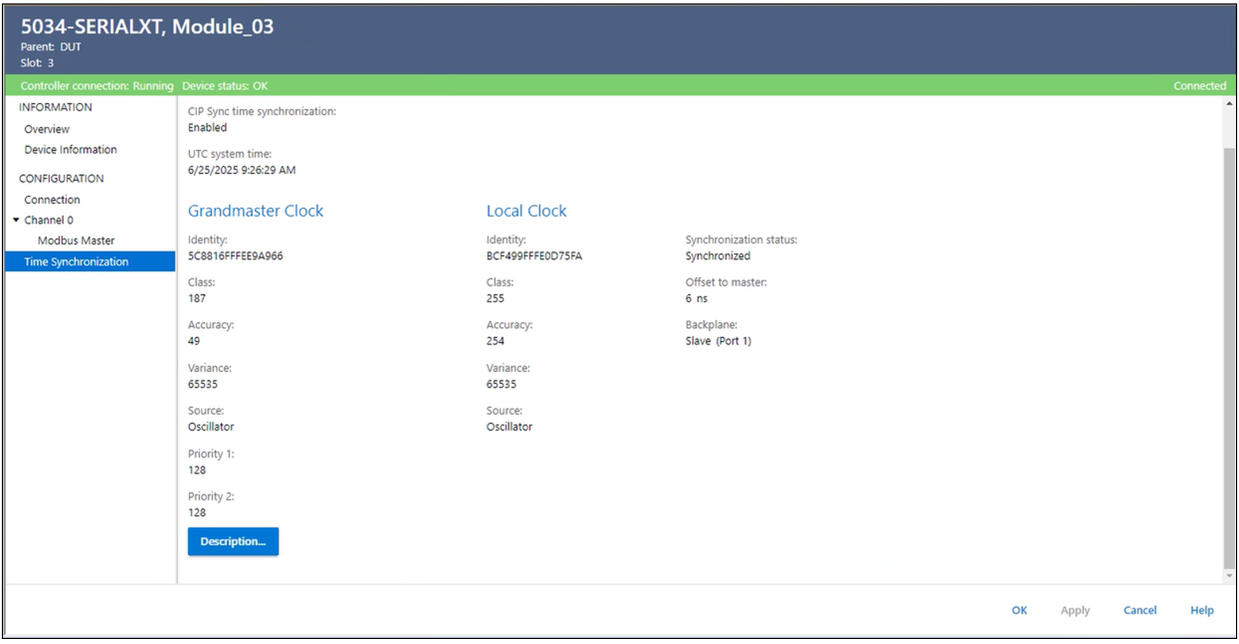Open Modbus Master settings

pos(76,241)
